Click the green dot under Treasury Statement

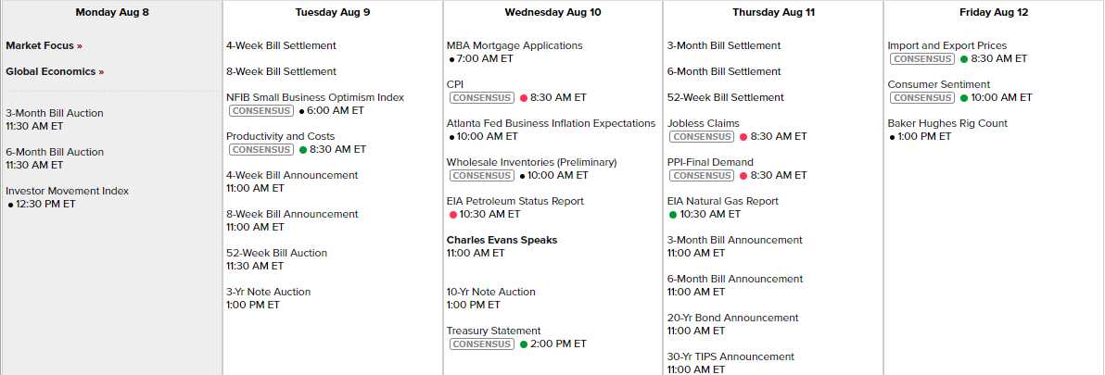click(524, 344)
